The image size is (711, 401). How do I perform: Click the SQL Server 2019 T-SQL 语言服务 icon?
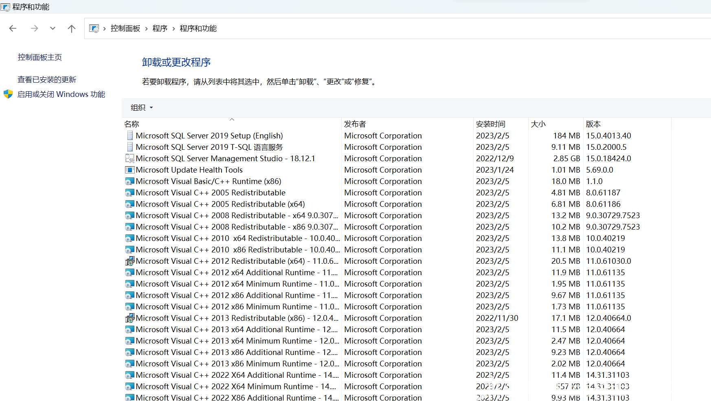pos(130,147)
